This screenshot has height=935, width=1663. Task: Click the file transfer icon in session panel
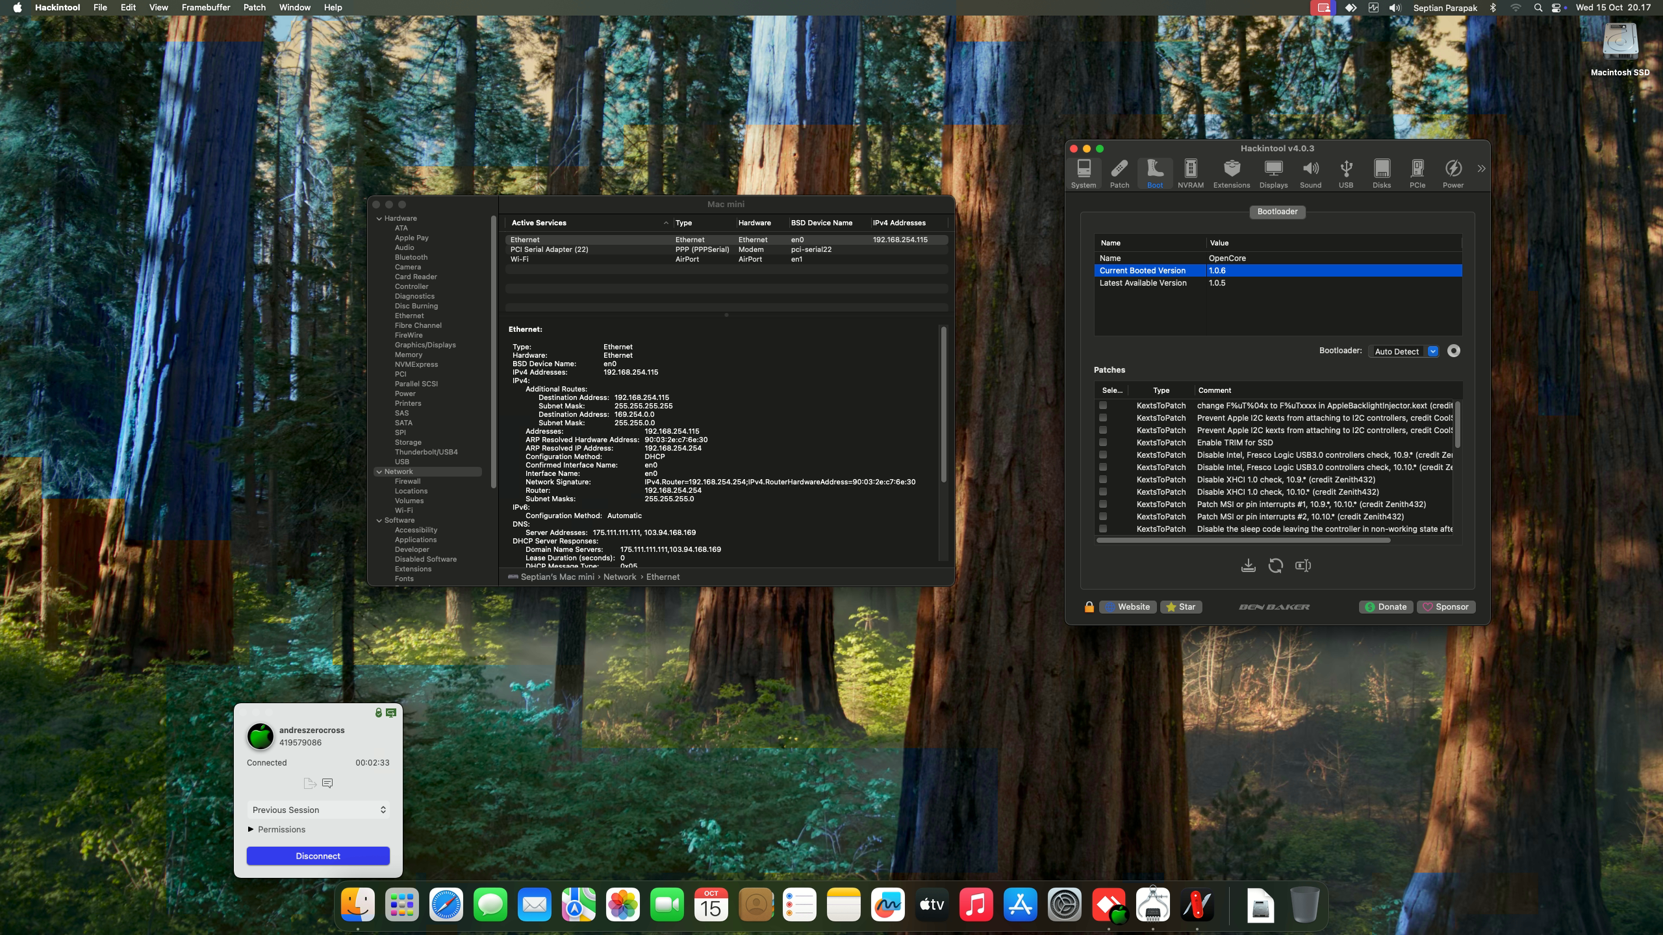tap(310, 783)
